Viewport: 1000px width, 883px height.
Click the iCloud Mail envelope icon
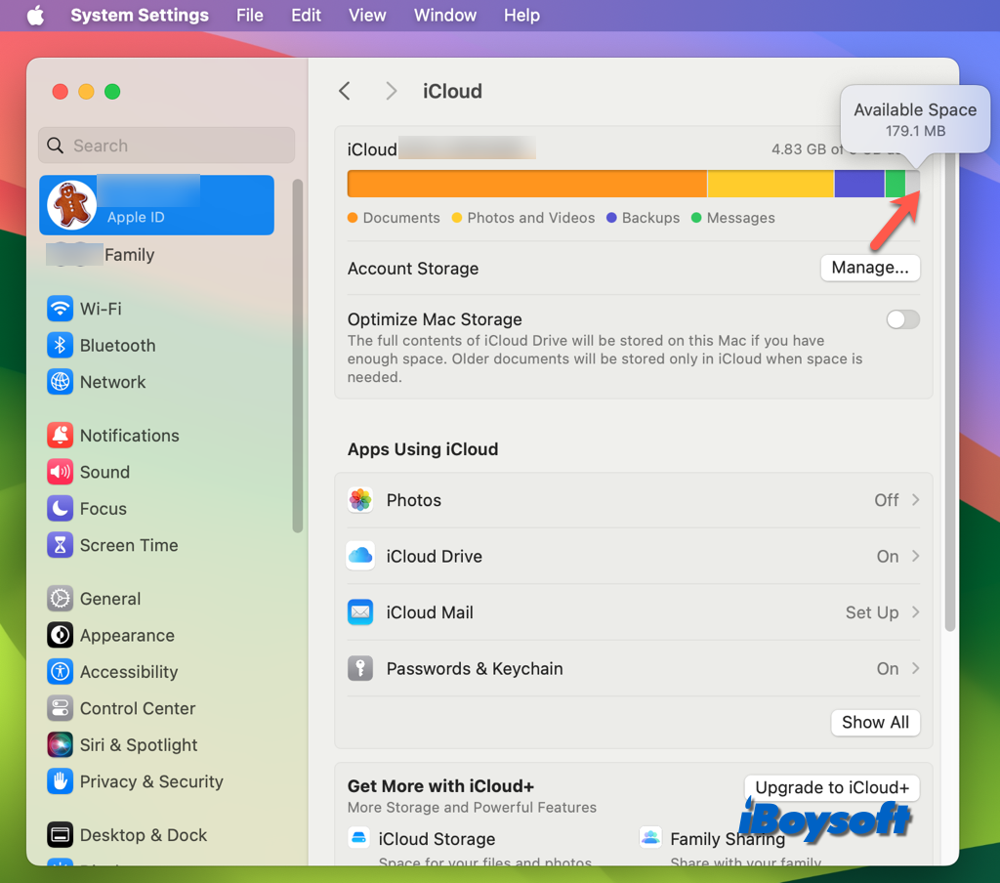tap(360, 612)
